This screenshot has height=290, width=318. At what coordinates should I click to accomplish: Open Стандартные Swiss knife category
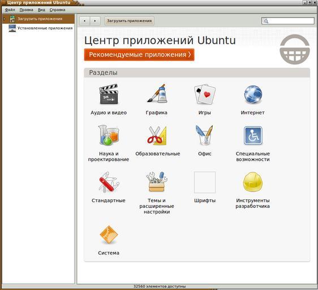point(109,182)
